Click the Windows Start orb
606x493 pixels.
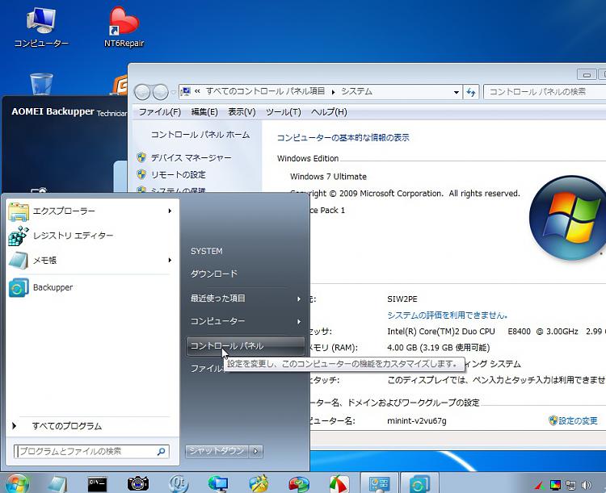point(17,483)
